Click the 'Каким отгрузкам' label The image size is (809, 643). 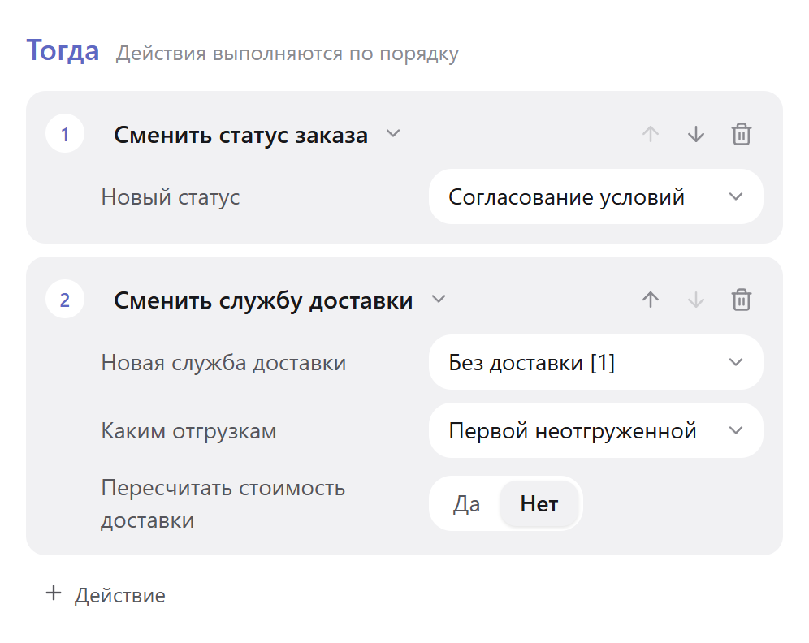point(188,431)
